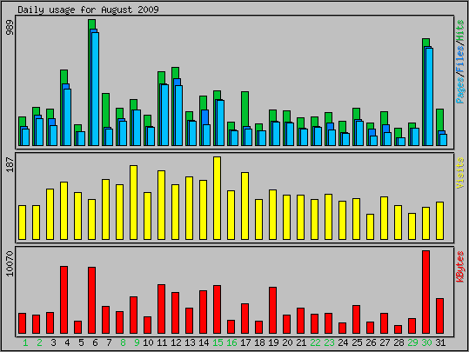Click the red KBytes bar for day 28

click(x=399, y=329)
